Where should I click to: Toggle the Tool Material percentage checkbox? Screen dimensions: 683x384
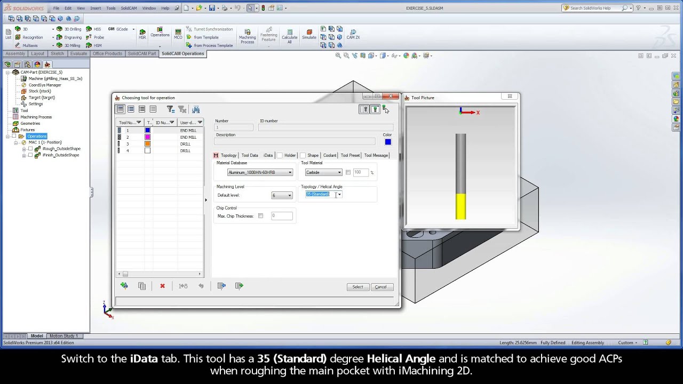click(x=348, y=172)
